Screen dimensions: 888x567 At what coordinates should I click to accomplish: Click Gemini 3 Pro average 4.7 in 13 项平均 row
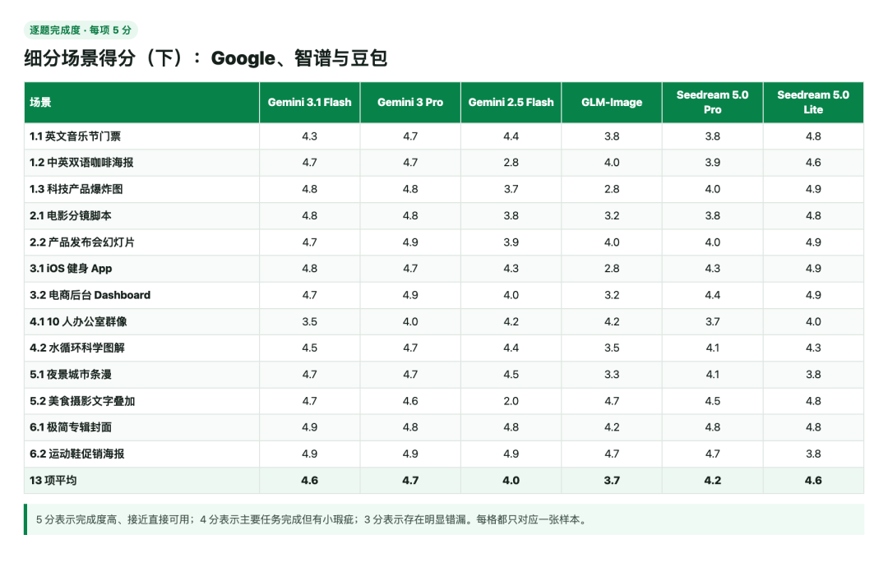point(410,481)
